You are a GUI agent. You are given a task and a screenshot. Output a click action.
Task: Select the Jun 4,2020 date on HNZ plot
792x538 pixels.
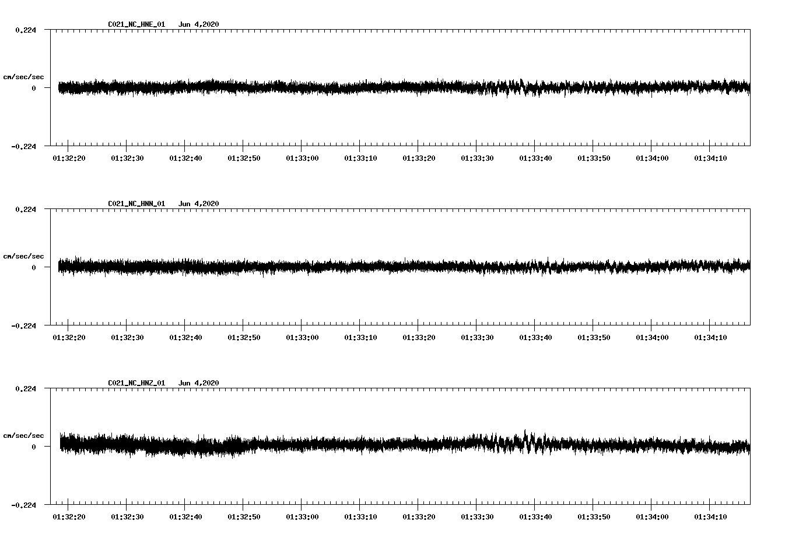tap(199, 383)
